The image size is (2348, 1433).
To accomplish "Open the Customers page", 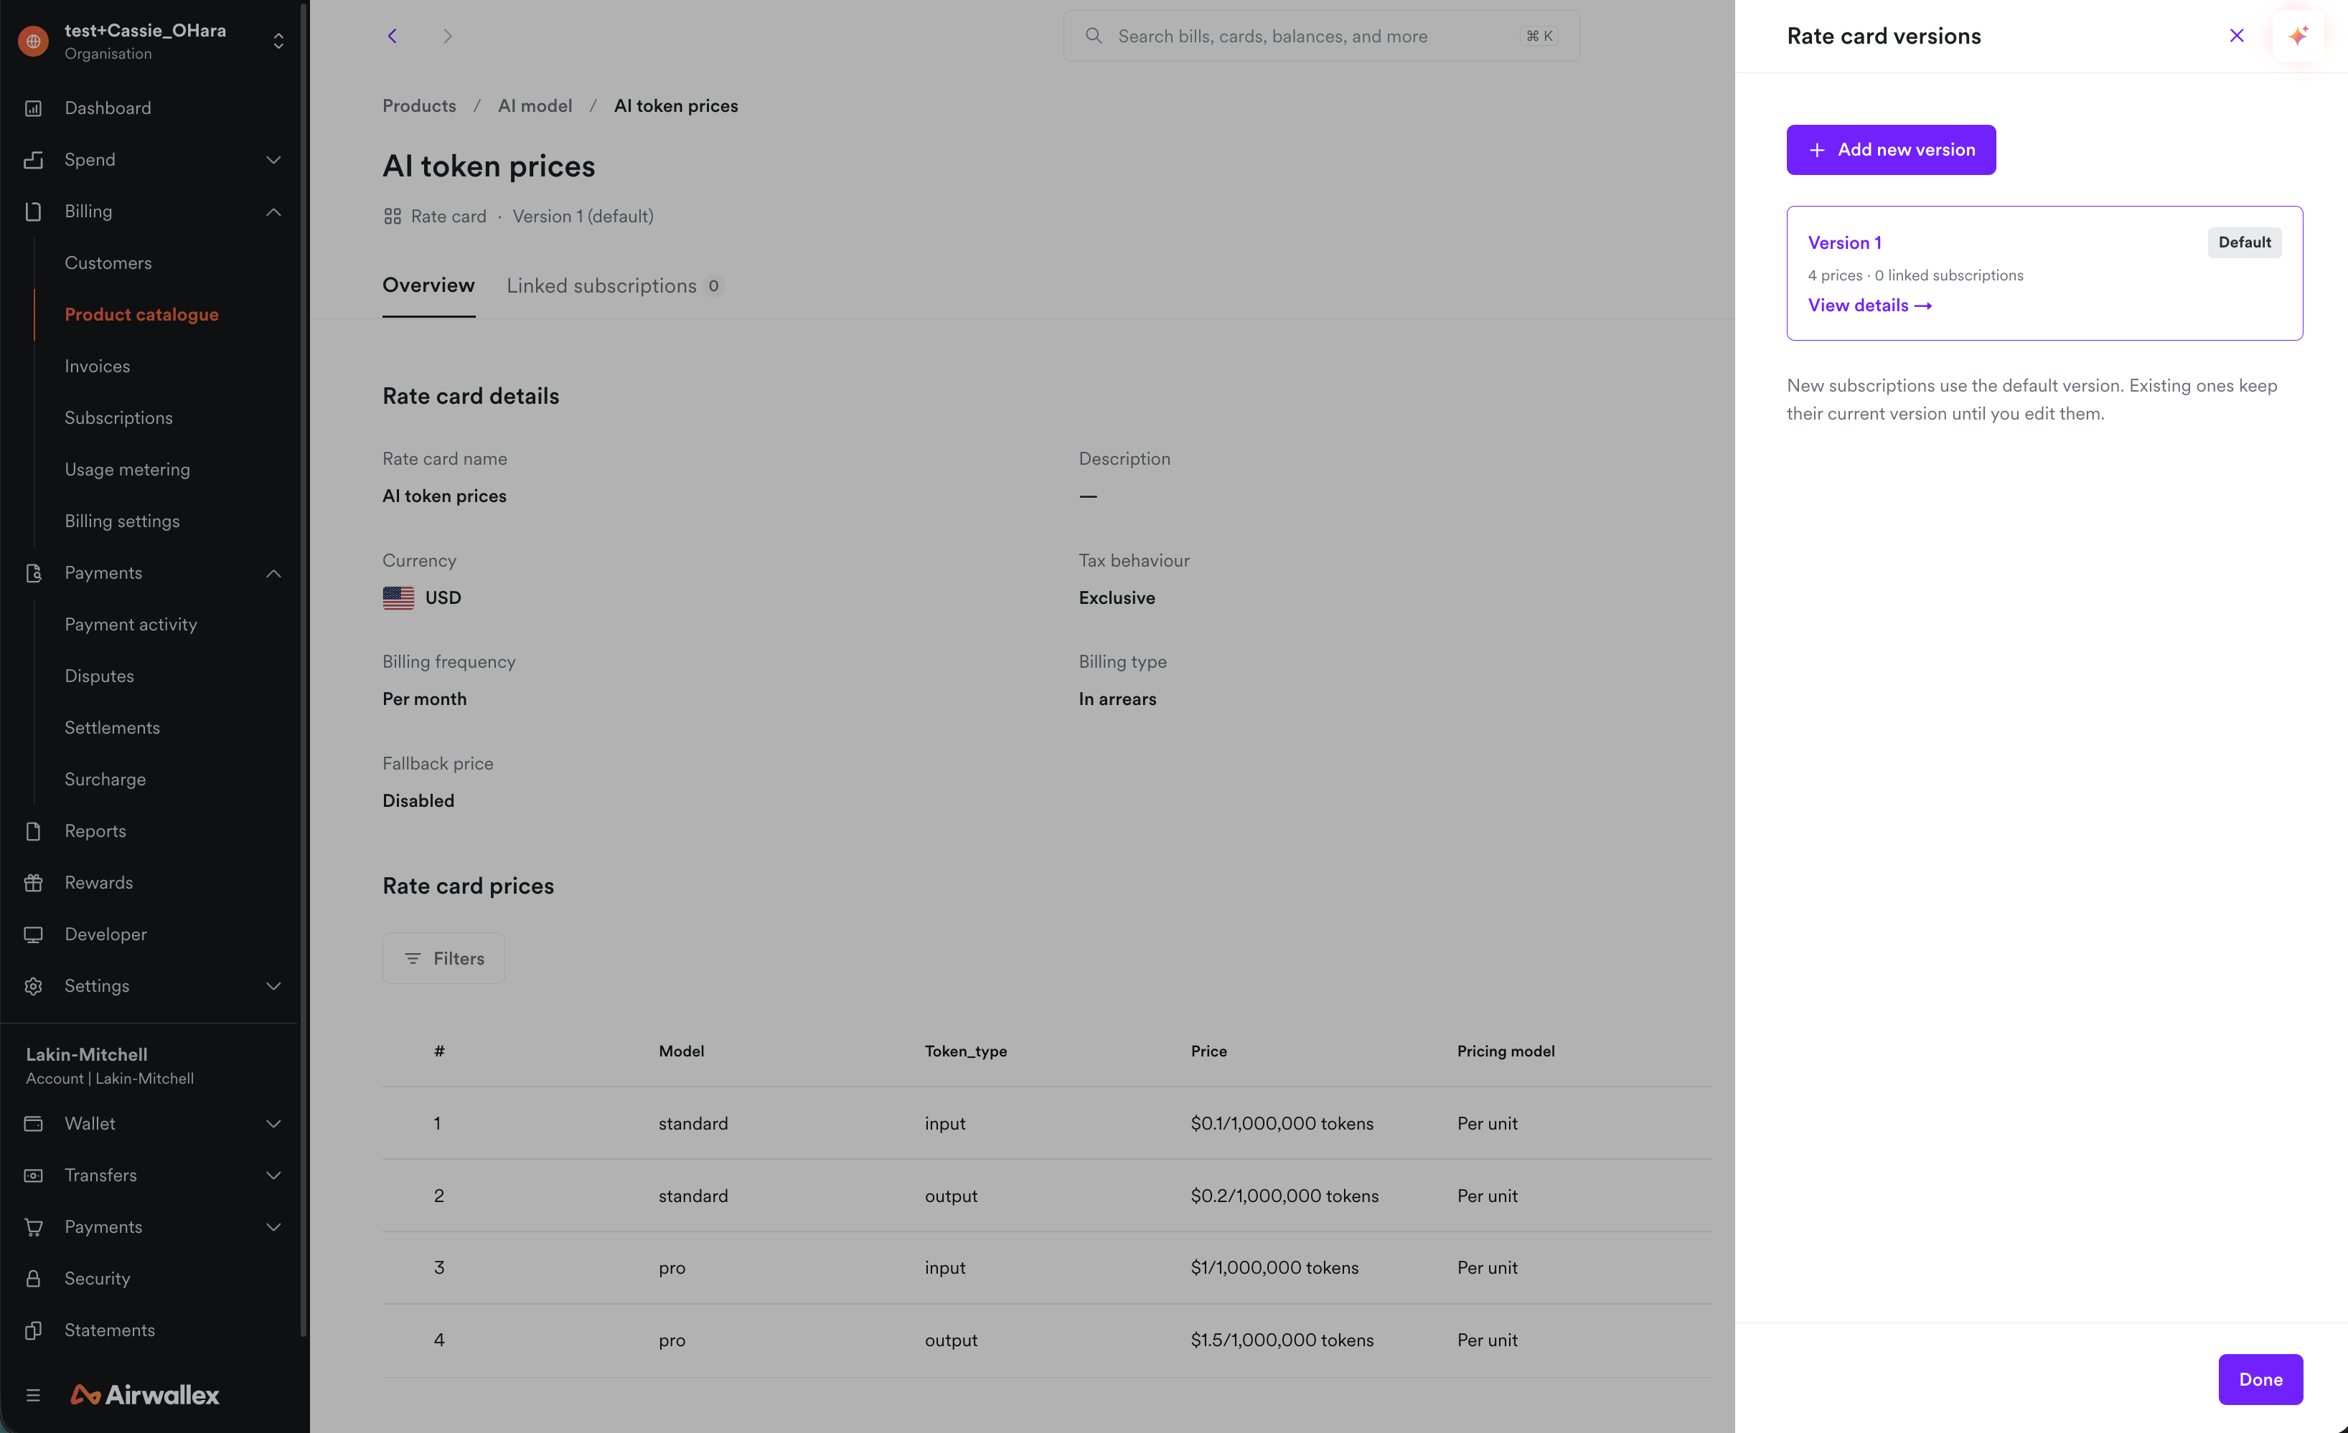I will tap(108, 262).
